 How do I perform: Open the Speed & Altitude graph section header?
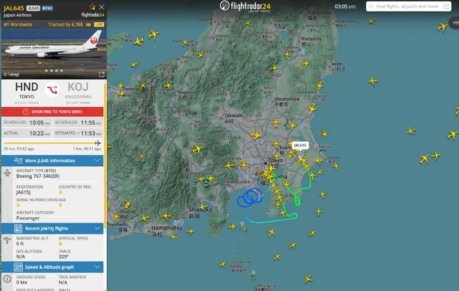[x=52, y=267]
